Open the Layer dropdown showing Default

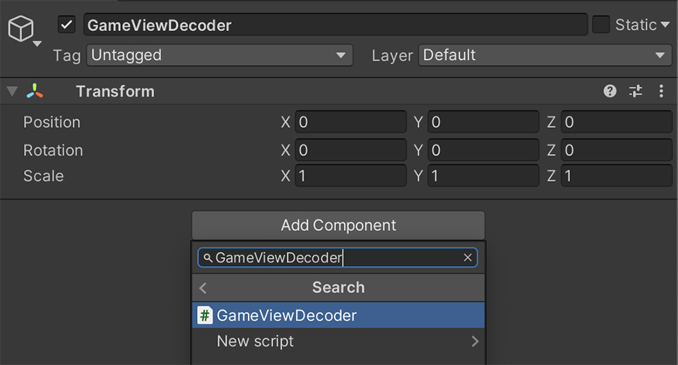coord(545,55)
